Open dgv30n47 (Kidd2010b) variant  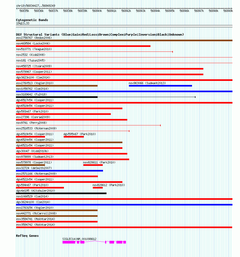pos(32,151)
